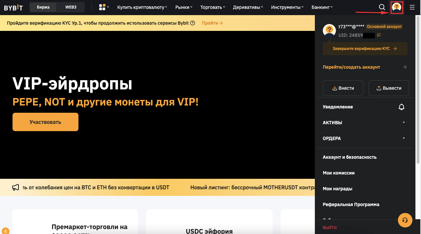Viewport: 421px width, 234px height.
Task: Open Мои награды menu entry
Action: tap(338, 189)
